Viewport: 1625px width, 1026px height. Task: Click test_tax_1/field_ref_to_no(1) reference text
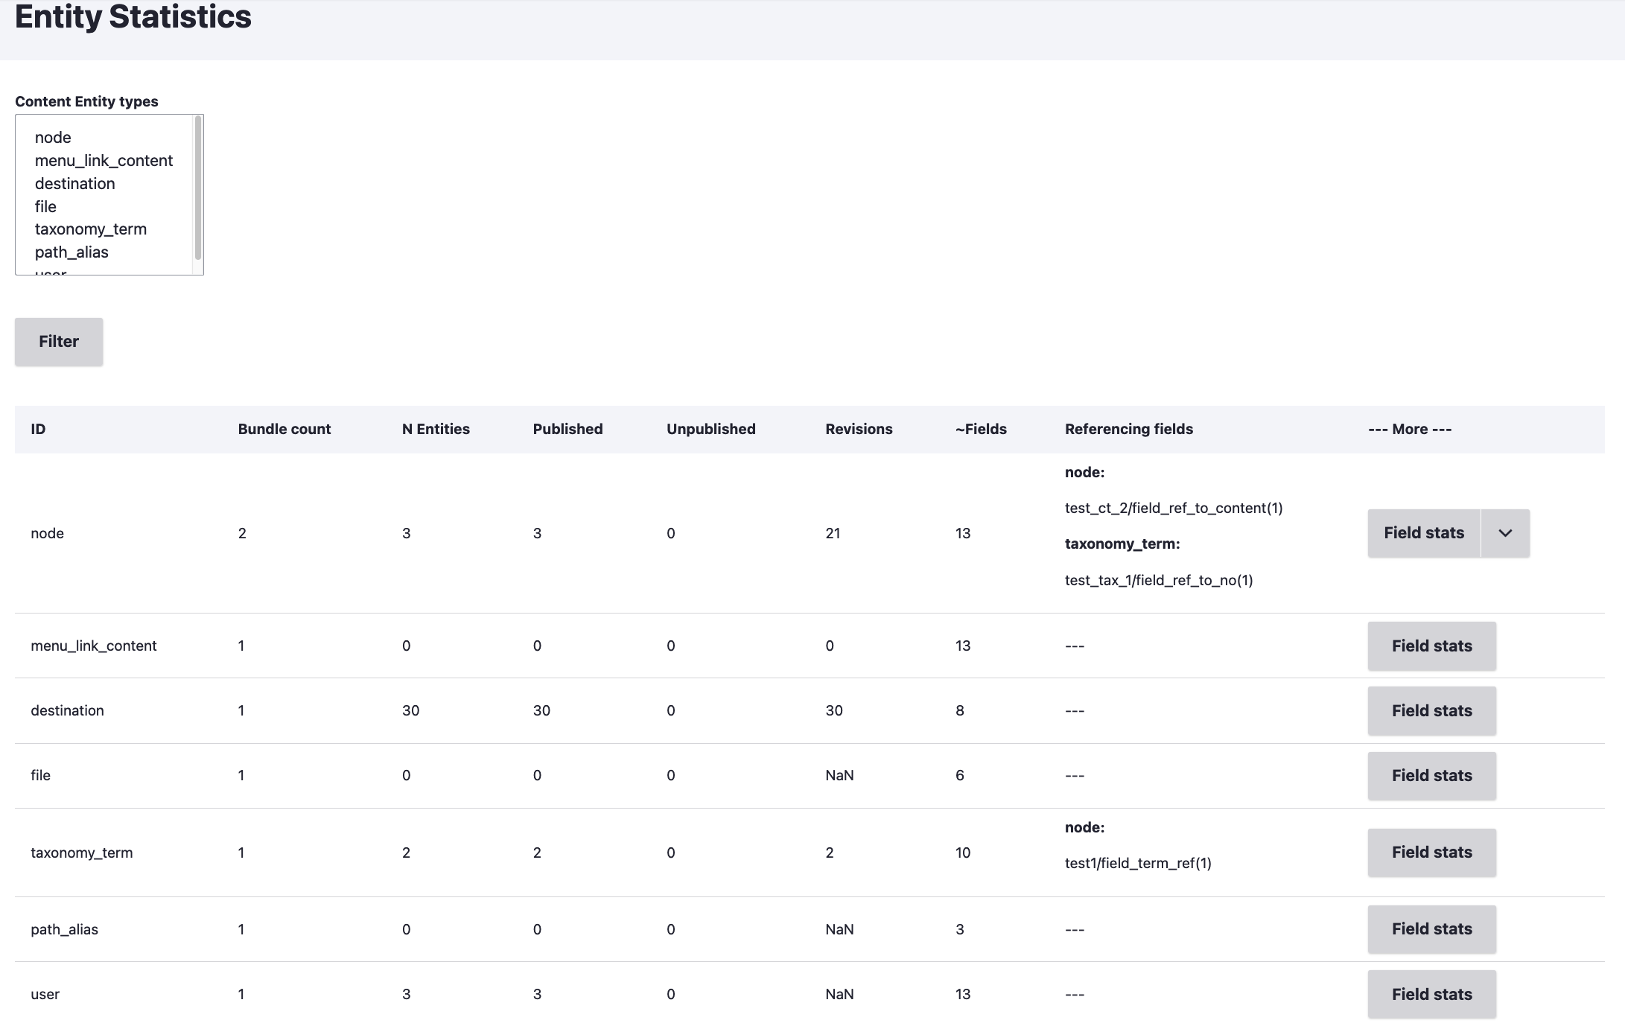tap(1159, 580)
